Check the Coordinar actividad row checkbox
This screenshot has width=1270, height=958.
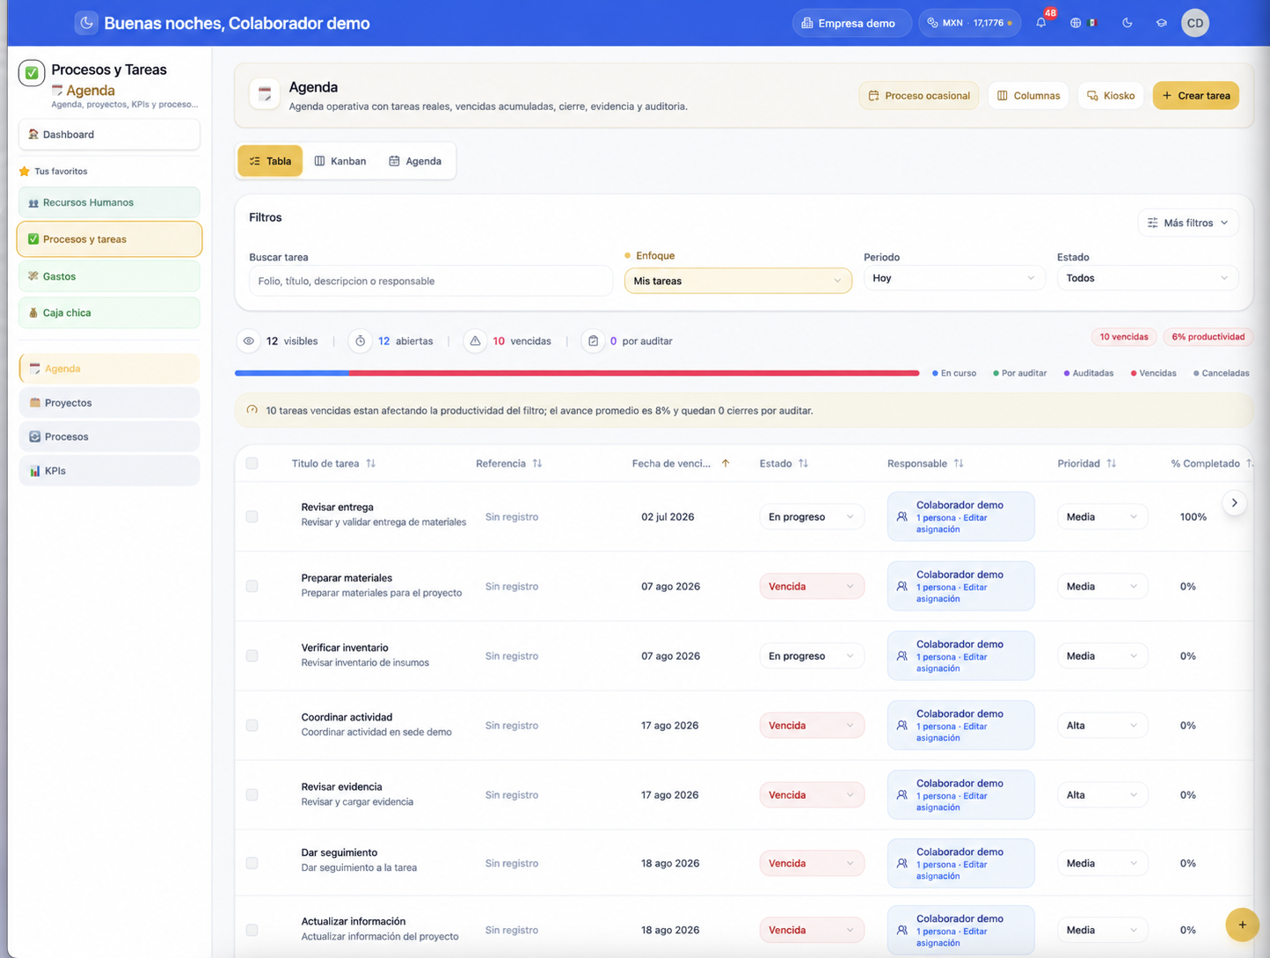click(x=252, y=725)
